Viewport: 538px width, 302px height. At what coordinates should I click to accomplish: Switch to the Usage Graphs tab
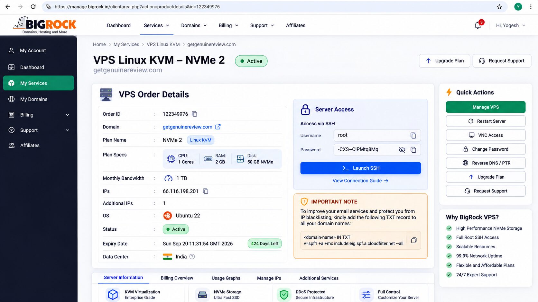(226, 278)
